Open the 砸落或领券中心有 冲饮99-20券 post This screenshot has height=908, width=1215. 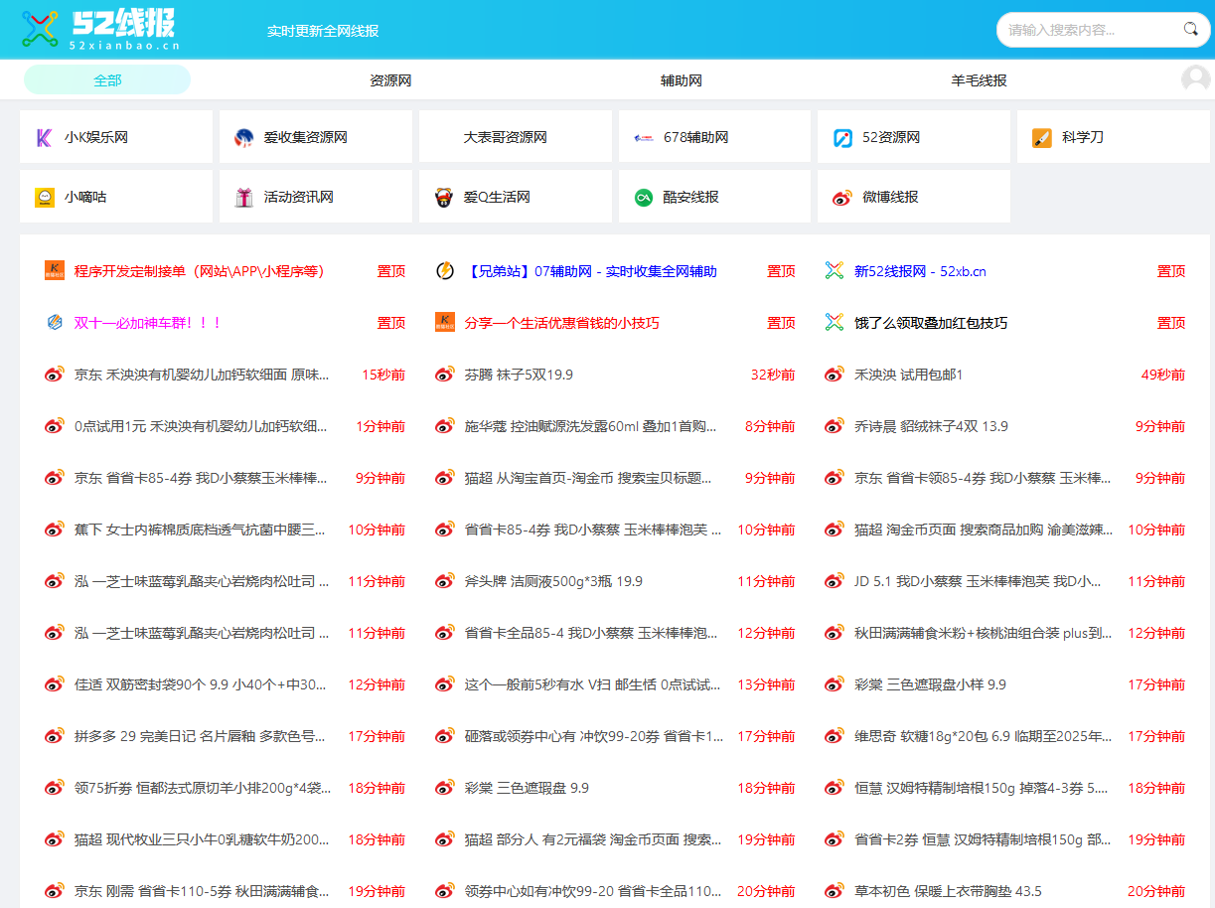coord(593,736)
